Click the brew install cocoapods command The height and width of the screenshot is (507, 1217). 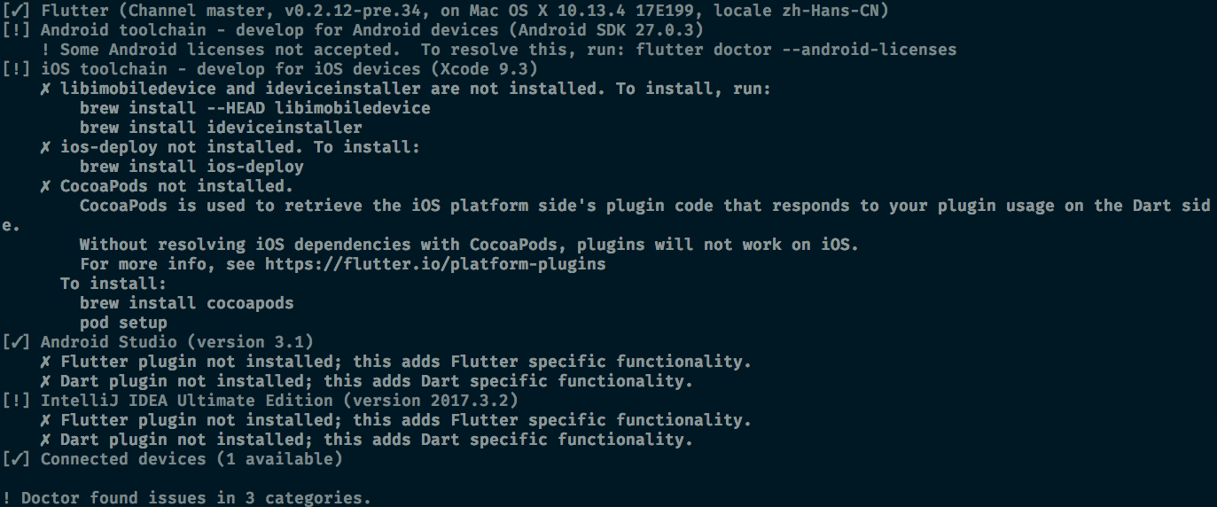[187, 303]
